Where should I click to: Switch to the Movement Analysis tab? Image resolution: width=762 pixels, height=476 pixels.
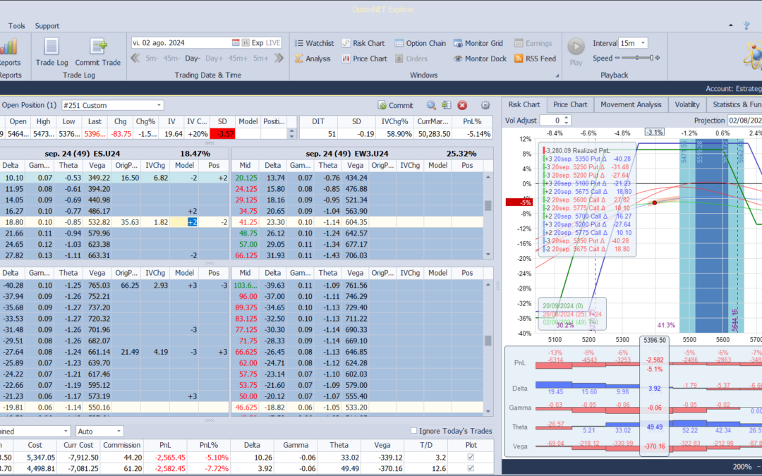(631, 104)
